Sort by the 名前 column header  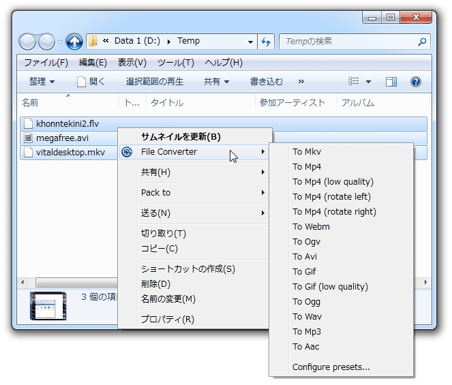tap(68, 103)
